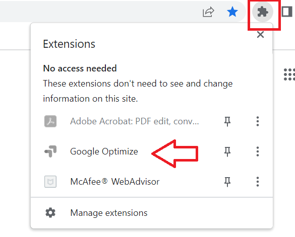Select Adobe Acrobat: PDF edit entry
Image resolution: width=295 pixels, height=237 pixels.
click(x=135, y=121)
